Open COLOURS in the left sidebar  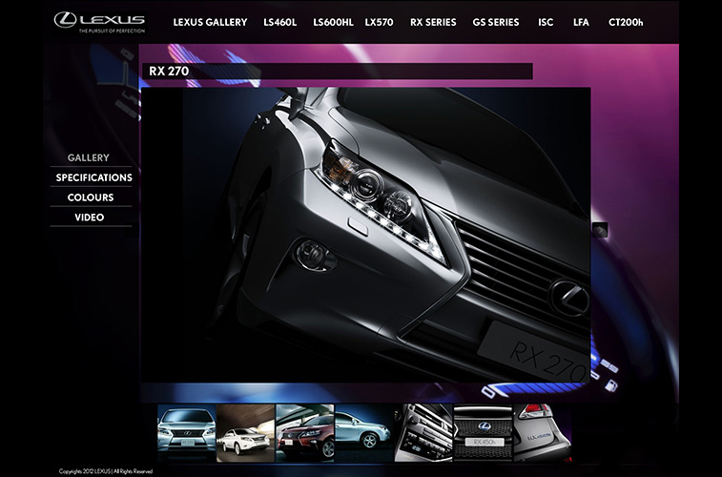[91, 197]
